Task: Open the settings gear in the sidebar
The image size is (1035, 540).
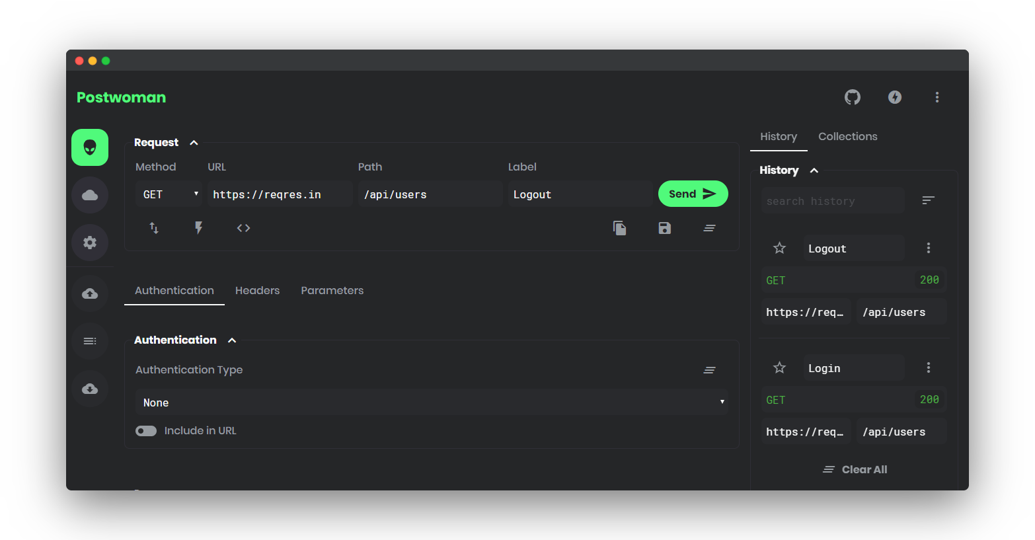Action: tap(89, 243)
